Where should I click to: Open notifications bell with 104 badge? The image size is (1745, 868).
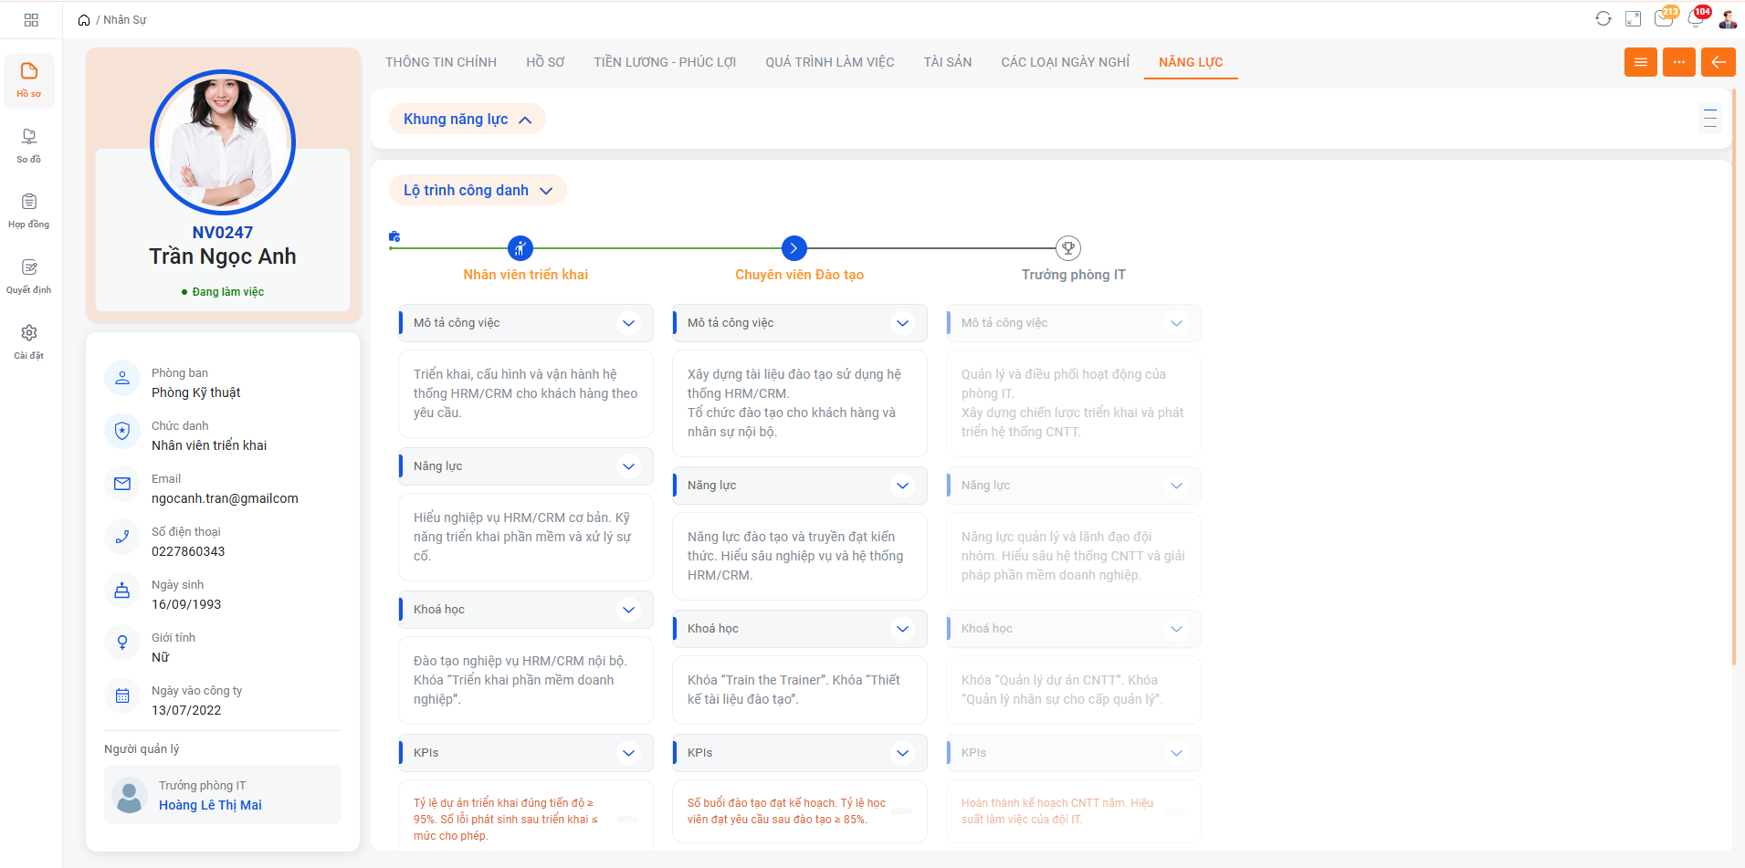[x=1696, y=19]
